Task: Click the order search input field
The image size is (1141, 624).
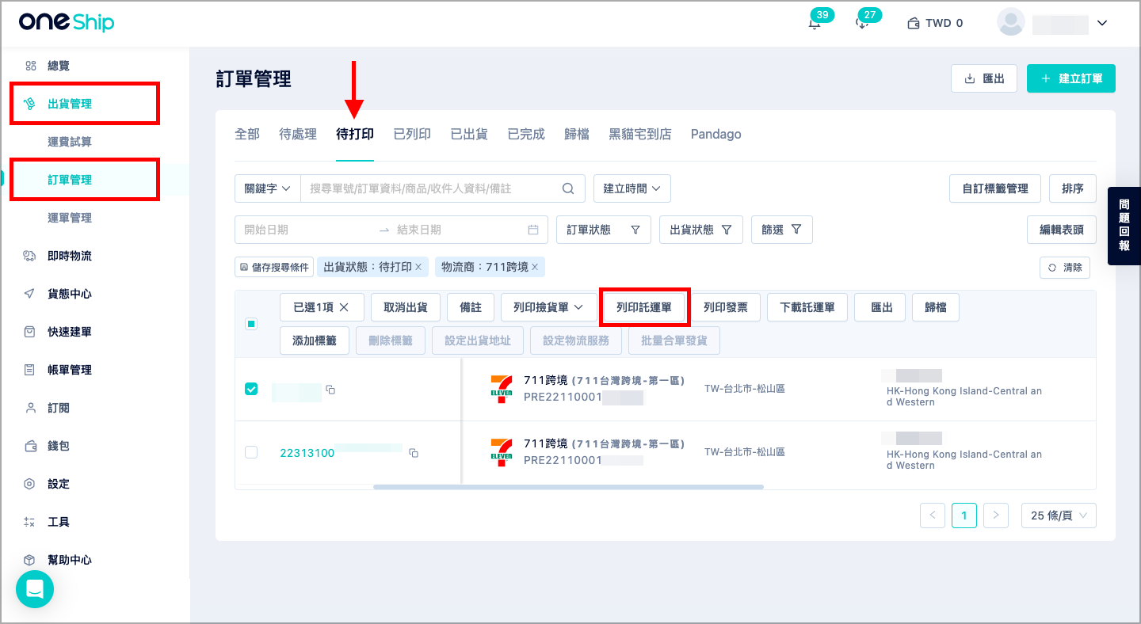Action: [432, 188]
